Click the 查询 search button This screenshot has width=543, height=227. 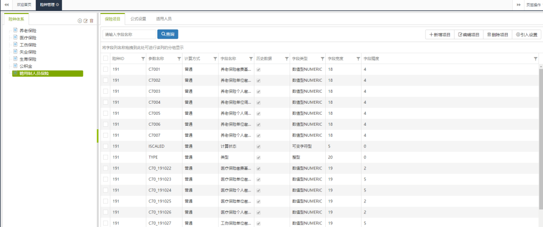coord(167,34)
